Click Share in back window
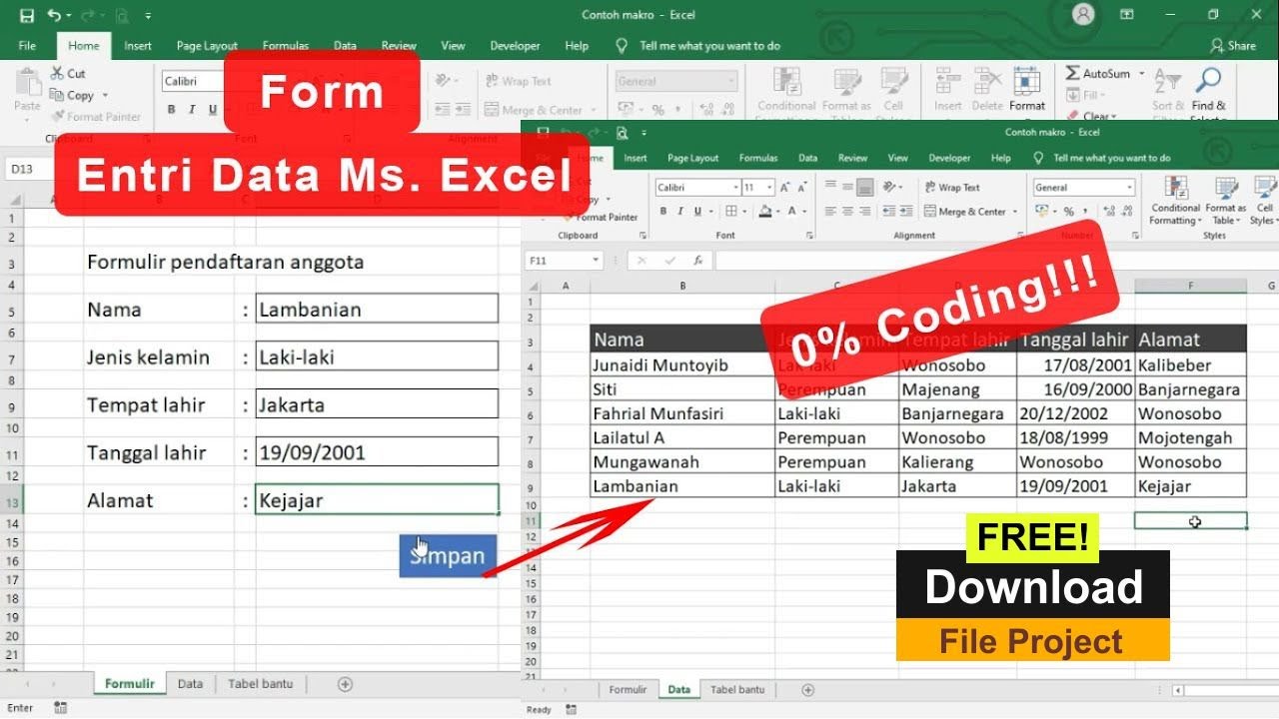Screen dimensions: 1279x719 1232,46
